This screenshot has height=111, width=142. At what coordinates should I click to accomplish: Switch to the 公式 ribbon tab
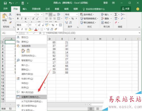click(x=48, y=9)
